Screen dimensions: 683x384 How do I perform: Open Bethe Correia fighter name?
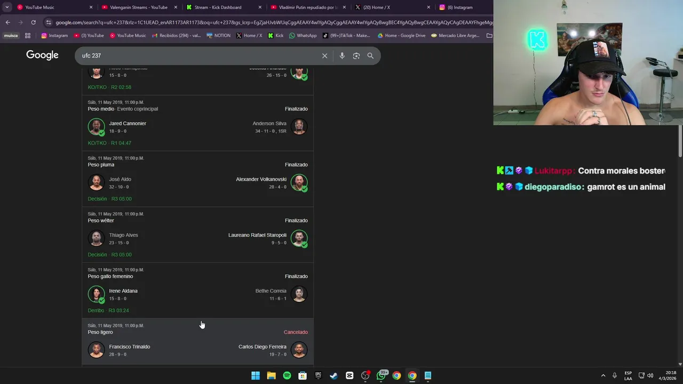271,291
